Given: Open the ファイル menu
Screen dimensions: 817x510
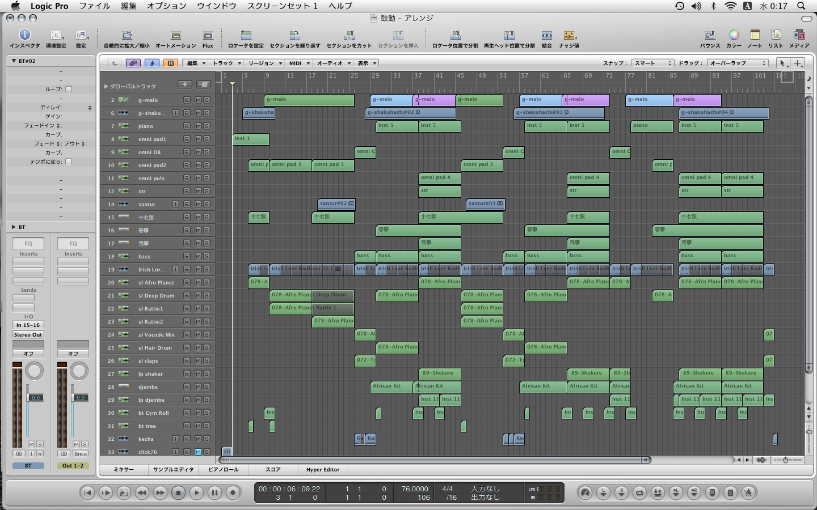Looking at the screenshot, I should 95,6.
